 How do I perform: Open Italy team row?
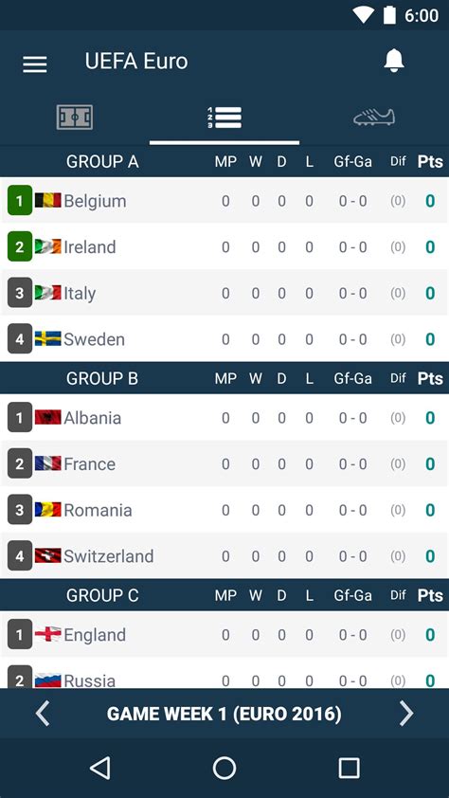[x=224, y=293]
